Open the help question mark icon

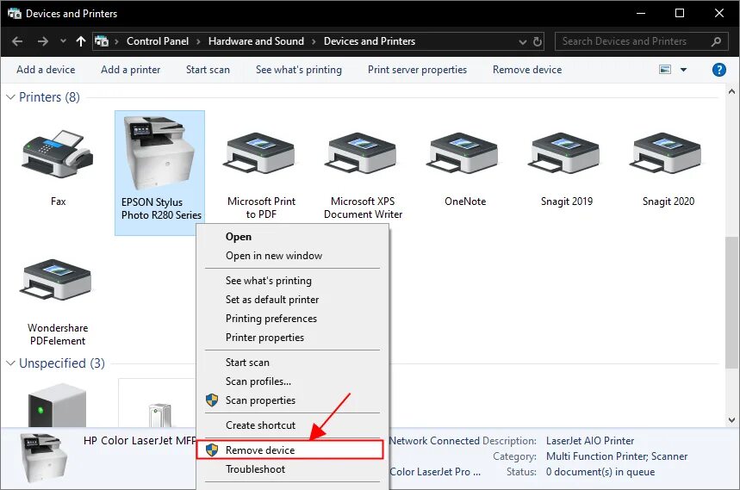click(x=718, y=70)
